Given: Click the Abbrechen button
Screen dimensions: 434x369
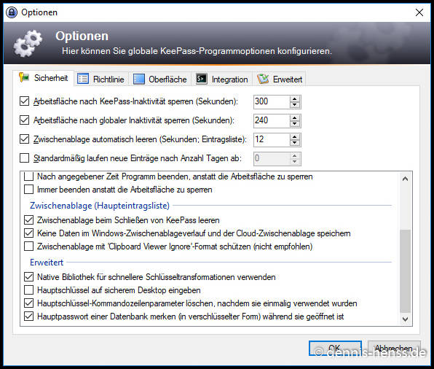Looking at the screenshot, I should click(x=394, y=348).
